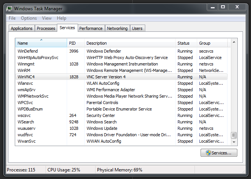Click the Processes: 115 status entry
The height and width of the screenshot is (179, 251).
(x=21, y=170)
